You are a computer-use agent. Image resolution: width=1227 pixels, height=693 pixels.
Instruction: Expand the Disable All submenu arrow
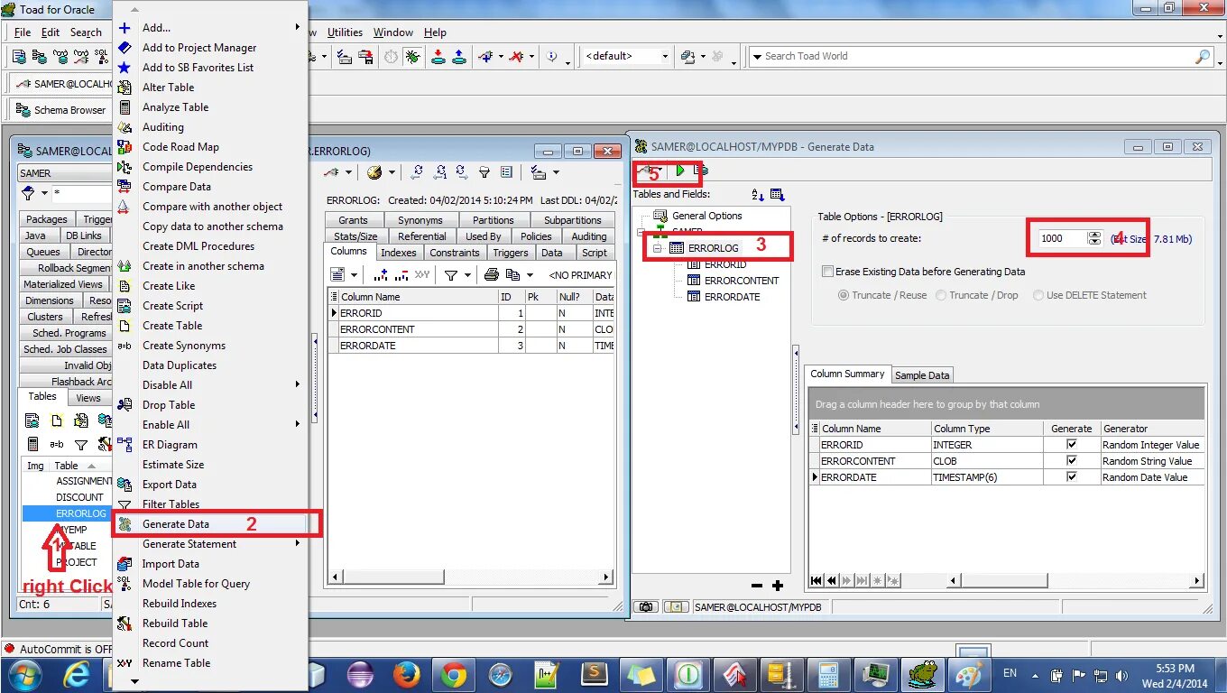(297, 385)
